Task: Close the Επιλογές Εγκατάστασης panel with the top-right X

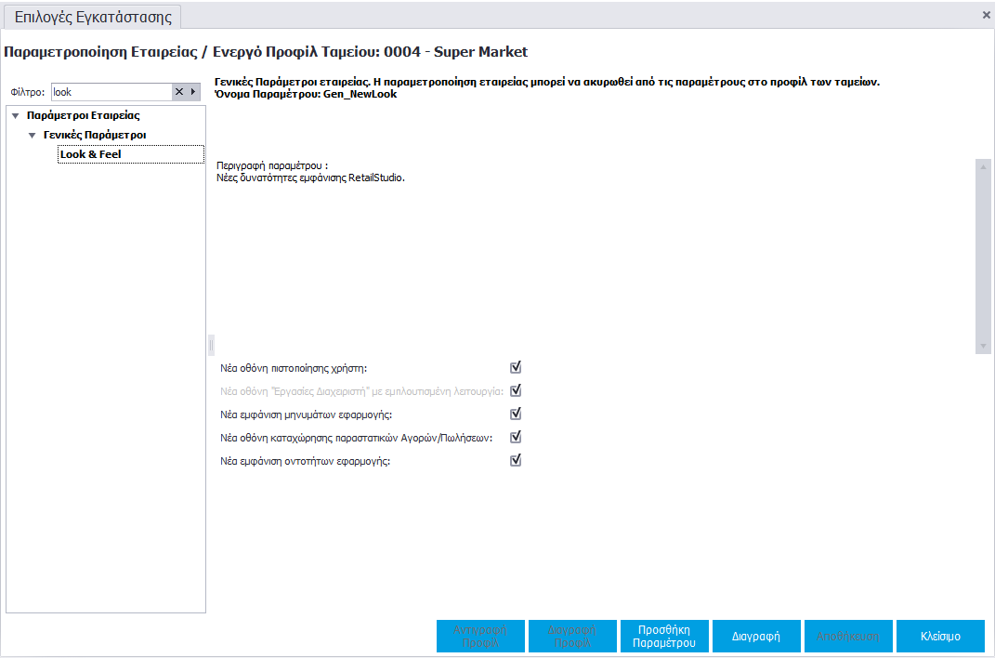Action: click(986, 15)
